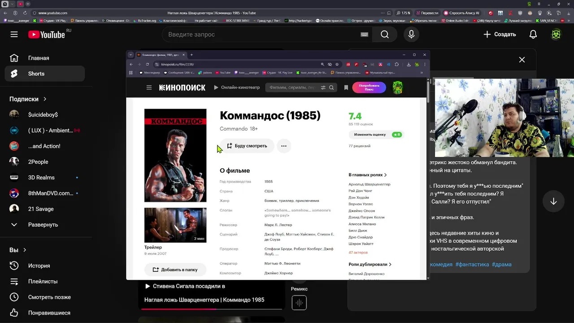
Task: Click the Ремикс sound icon
Action: click(299, 303)
